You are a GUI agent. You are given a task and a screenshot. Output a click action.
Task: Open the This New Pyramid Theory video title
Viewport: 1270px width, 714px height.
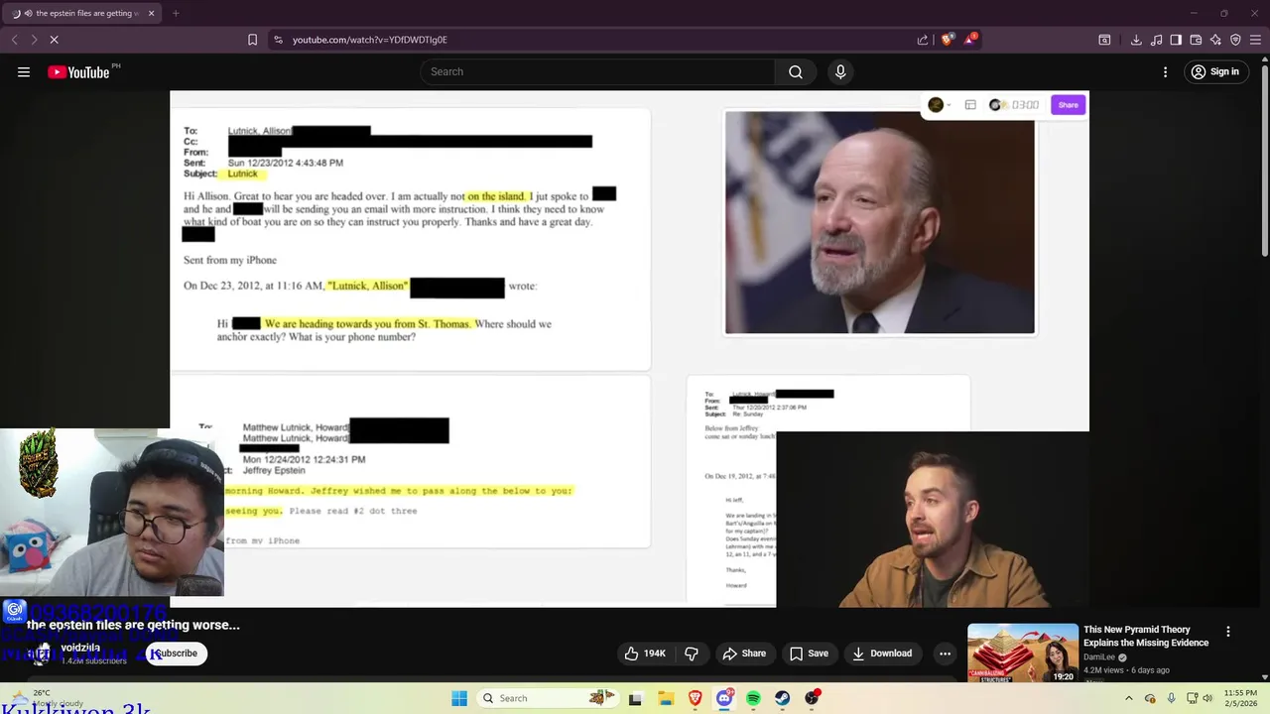pyautogui.click(x=1146, y=636)
